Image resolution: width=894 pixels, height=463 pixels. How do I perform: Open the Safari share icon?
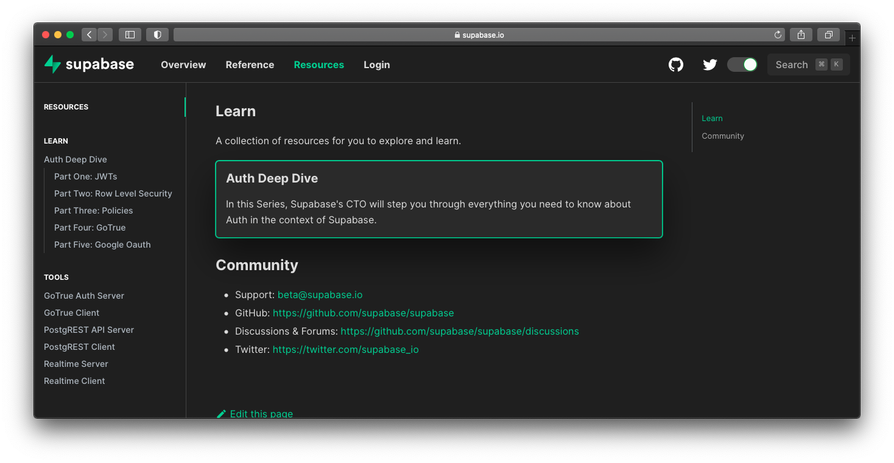[x=801, y=35]
